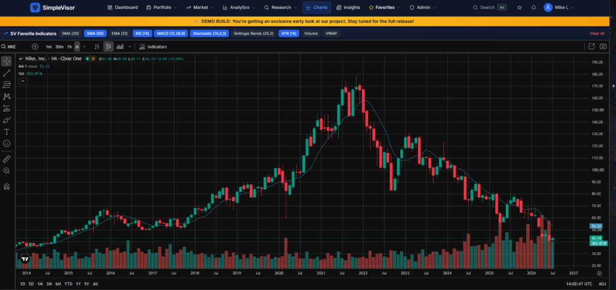Select the monthly M interval
The height and width of the screenshot is (290, 616).
click(78, 47)
